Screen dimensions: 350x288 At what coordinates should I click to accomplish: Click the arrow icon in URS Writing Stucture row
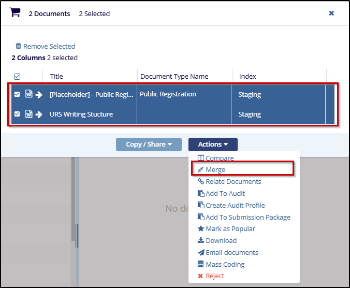[x=39, y=114]
